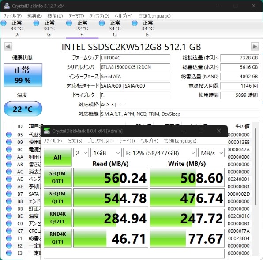Open test size dropdown showing 1GiB
The height and width of the screenshot is (260, 263).
click(106, 153)
